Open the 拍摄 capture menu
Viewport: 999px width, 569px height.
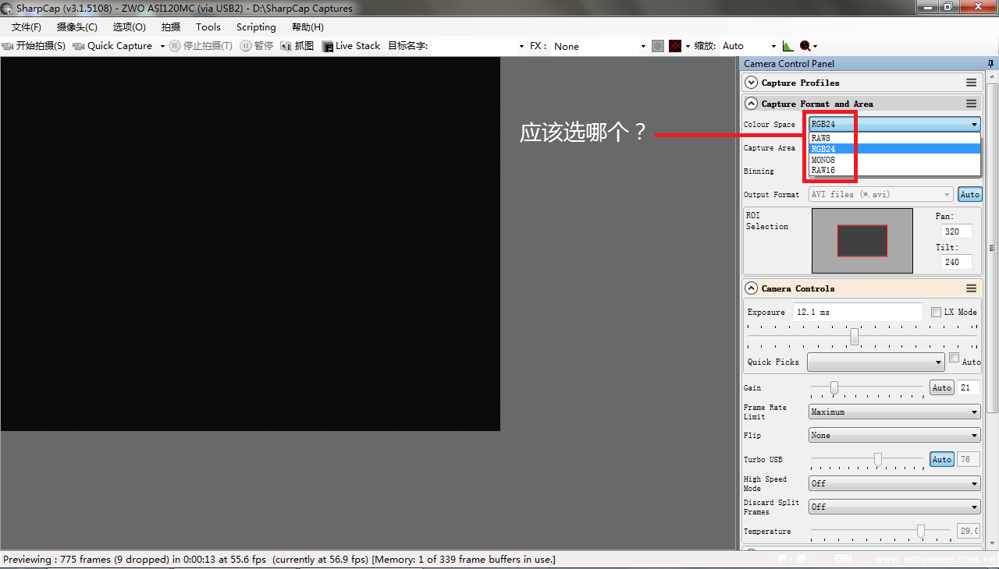tap(171, 27)
